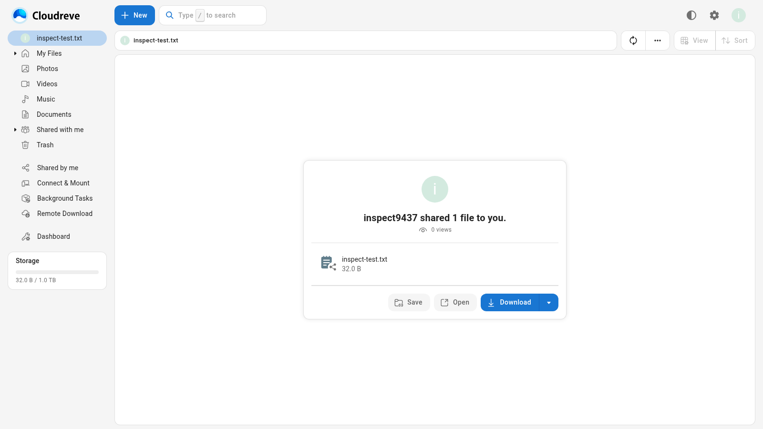Select the Videos icon in the sidebar
763x429 pixels.
pyautogui.click(x=25, y=84)
